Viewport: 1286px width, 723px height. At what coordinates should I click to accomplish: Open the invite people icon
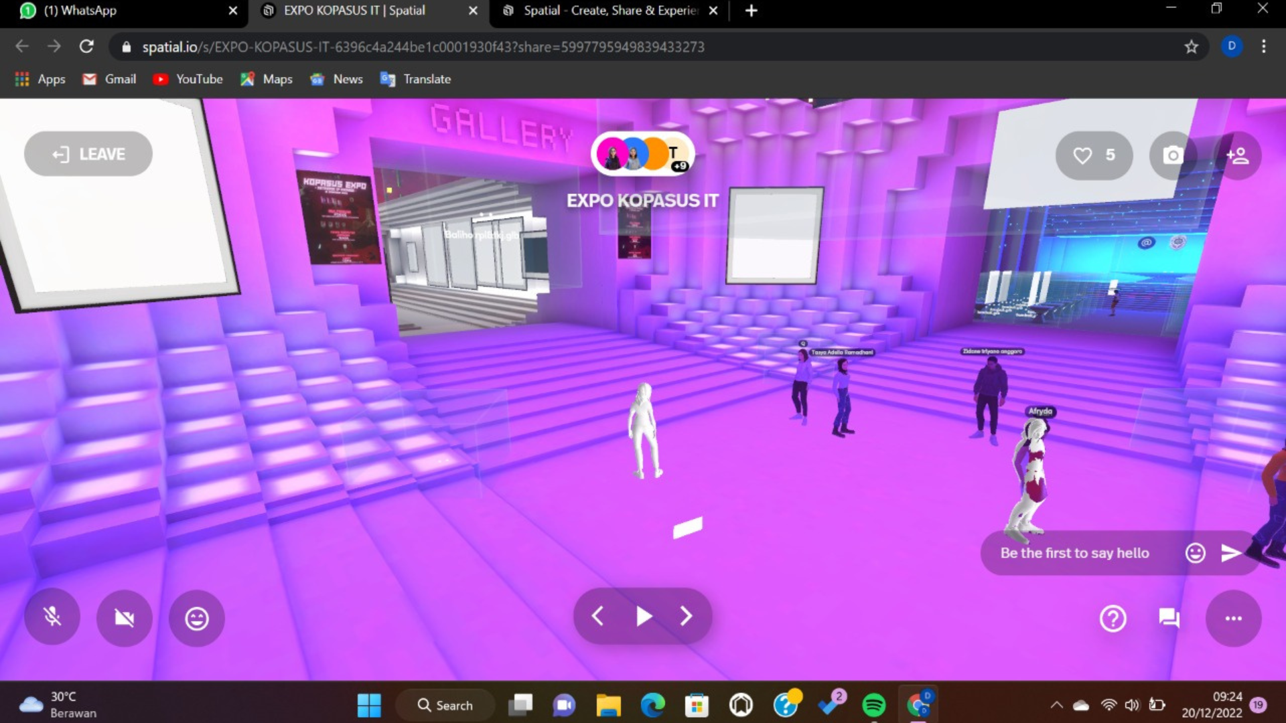click(1237, 155)
